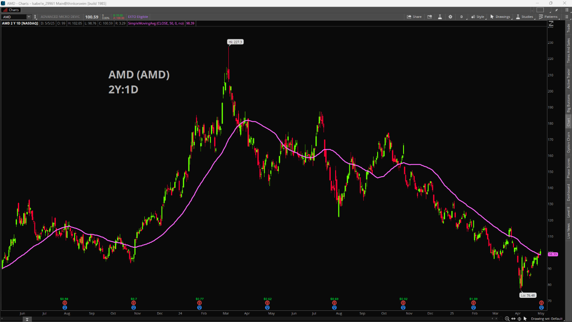
Task: Open chart settings gear icon
Action: pyautogui.click(x=450, y=17)
